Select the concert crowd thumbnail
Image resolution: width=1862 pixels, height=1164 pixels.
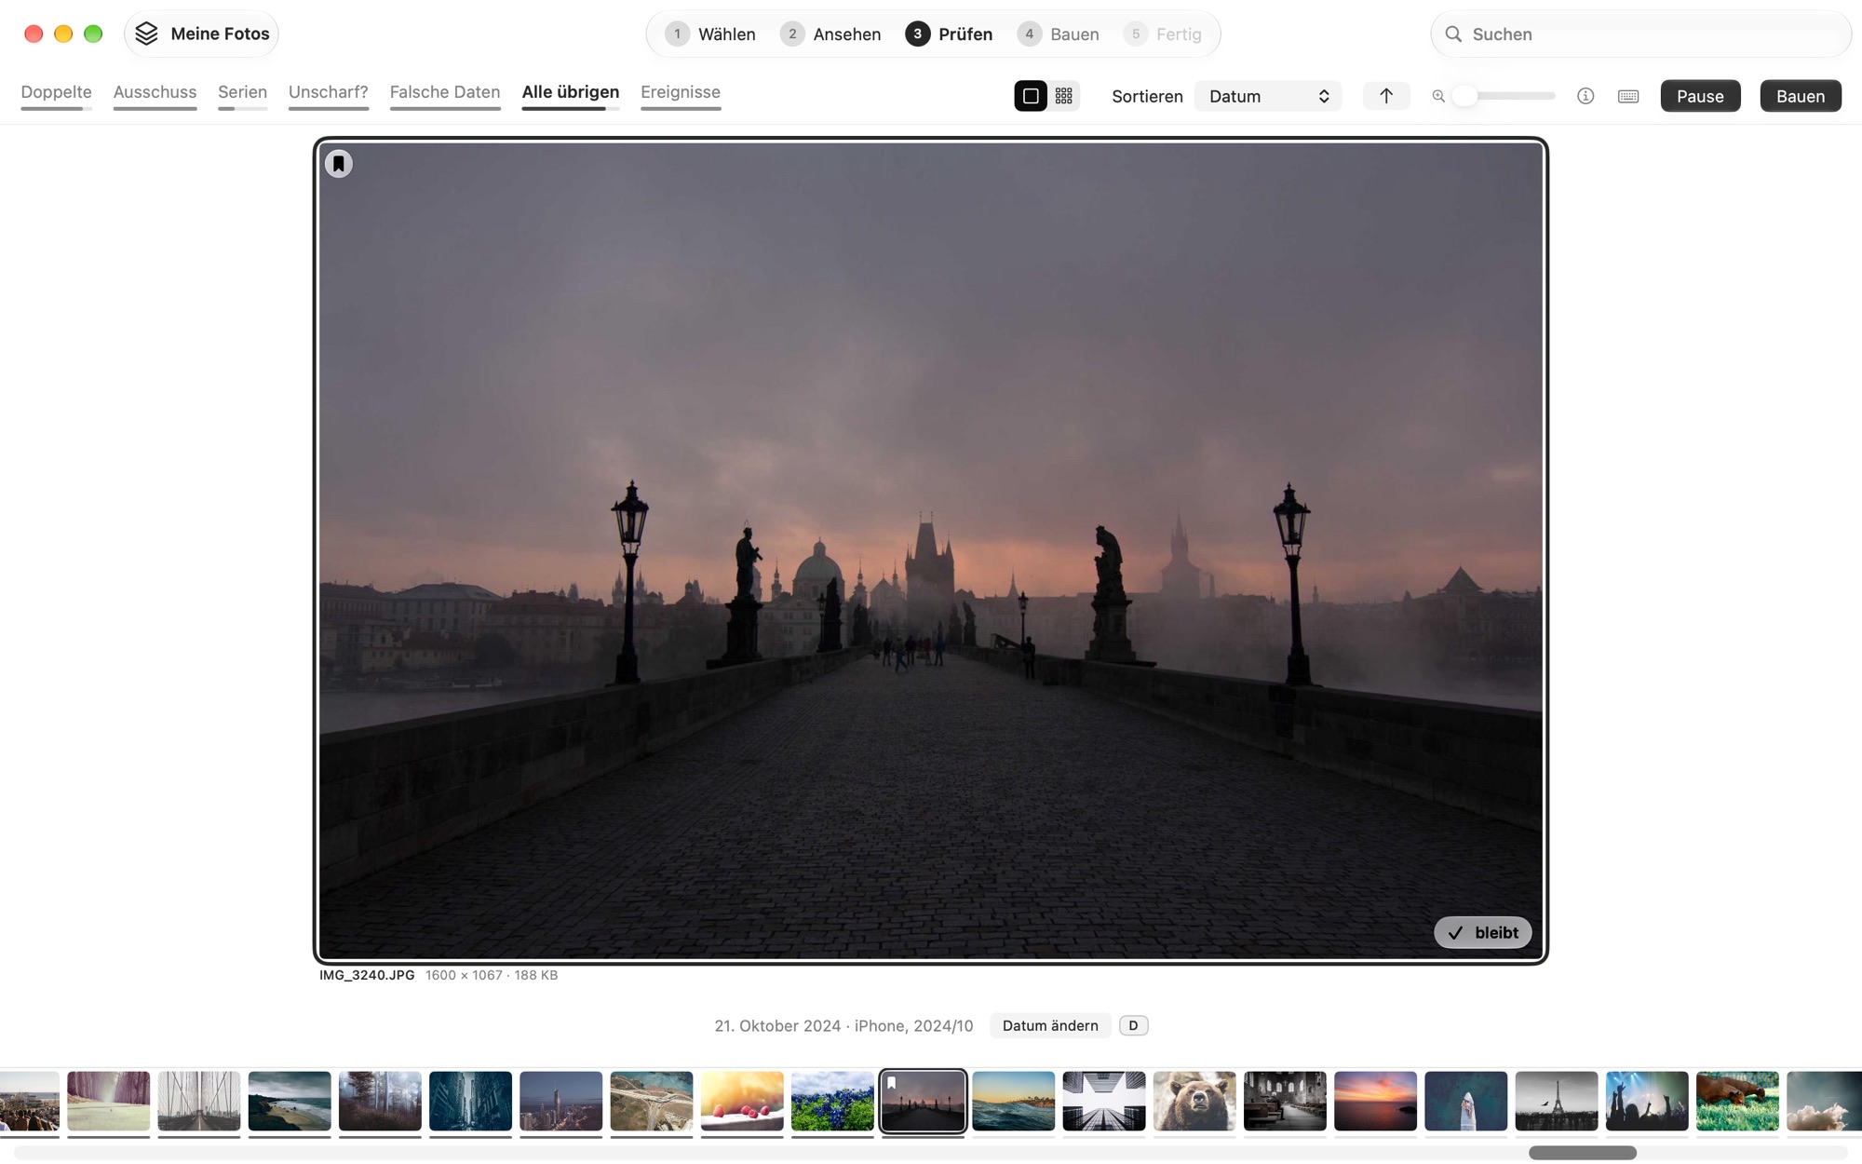click(1647, 1101)
